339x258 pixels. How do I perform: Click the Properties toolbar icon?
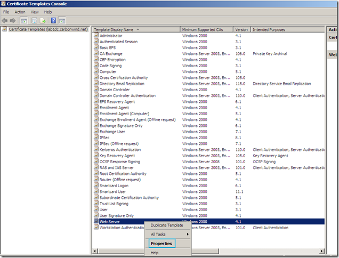click(33, 20)
